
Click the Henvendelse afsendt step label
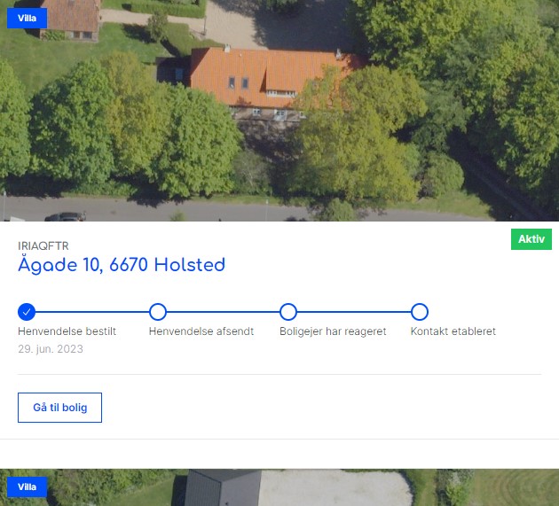point(201,331)
